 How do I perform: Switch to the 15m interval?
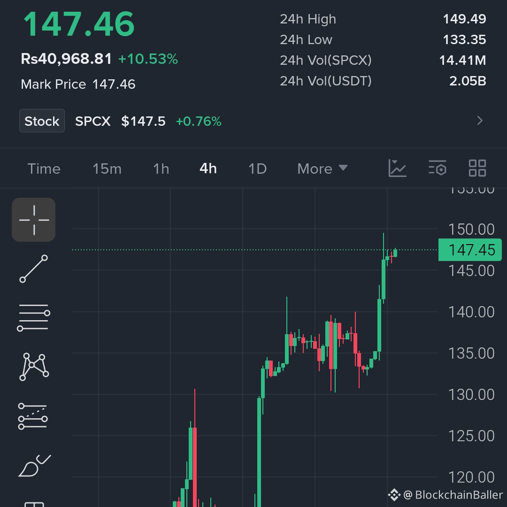107,169
